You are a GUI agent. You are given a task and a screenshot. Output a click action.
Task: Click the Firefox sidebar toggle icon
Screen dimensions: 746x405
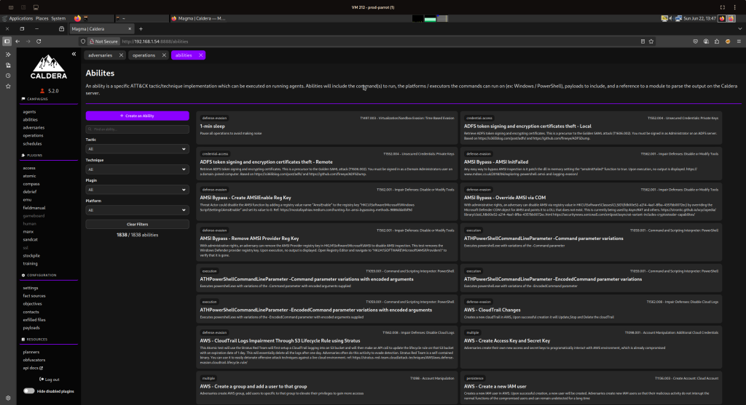point(7,41)
